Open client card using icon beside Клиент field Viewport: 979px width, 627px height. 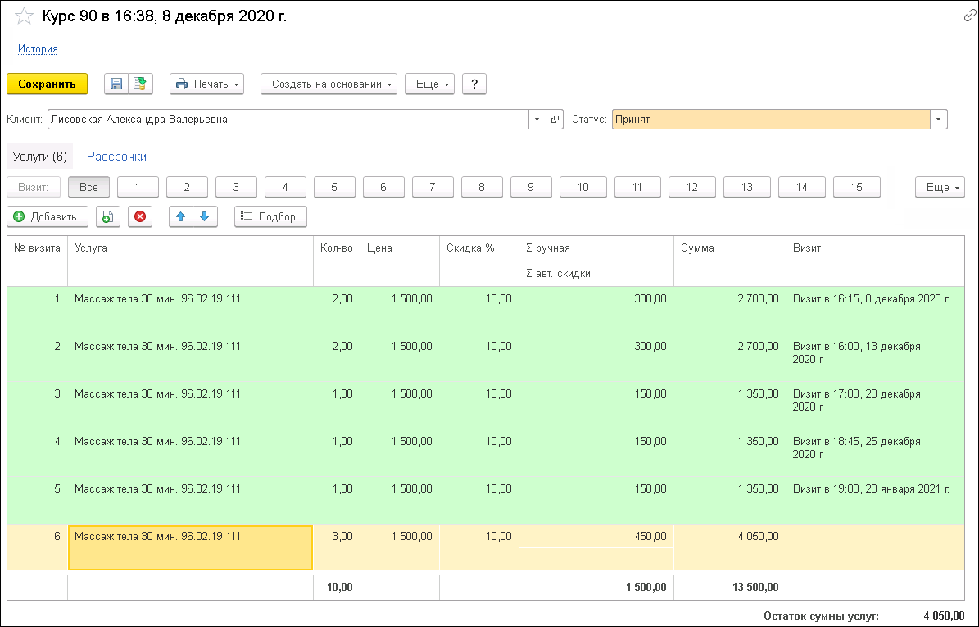point(555,120)
